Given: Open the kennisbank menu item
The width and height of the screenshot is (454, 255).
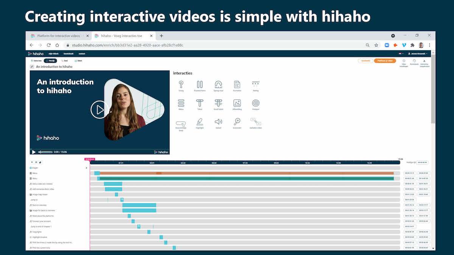Looking at the screenshot, I should (68, 54).
